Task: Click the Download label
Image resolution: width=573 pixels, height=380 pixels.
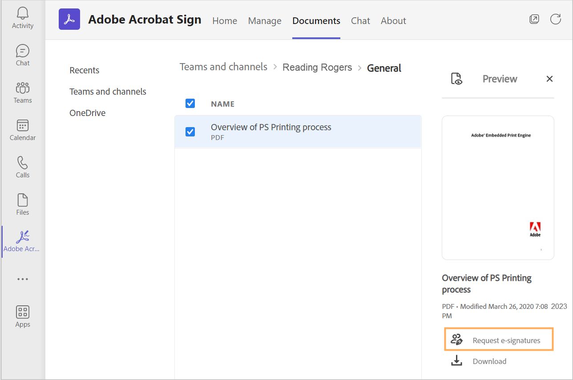Action: pyautogui.click(x=489, y=361)
